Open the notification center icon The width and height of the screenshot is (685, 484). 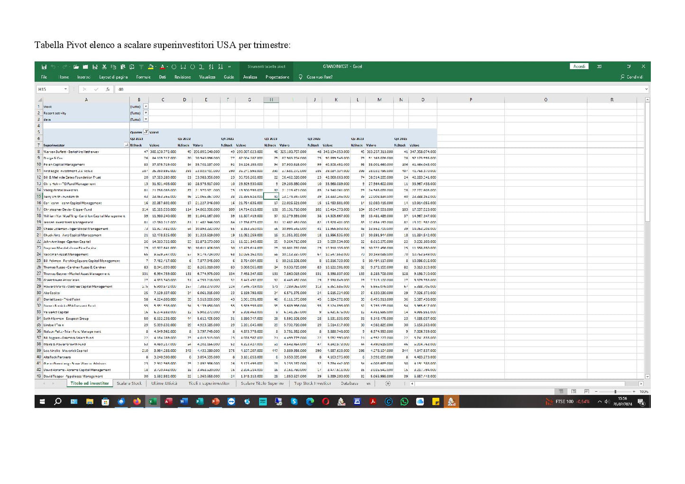(641, 402)
